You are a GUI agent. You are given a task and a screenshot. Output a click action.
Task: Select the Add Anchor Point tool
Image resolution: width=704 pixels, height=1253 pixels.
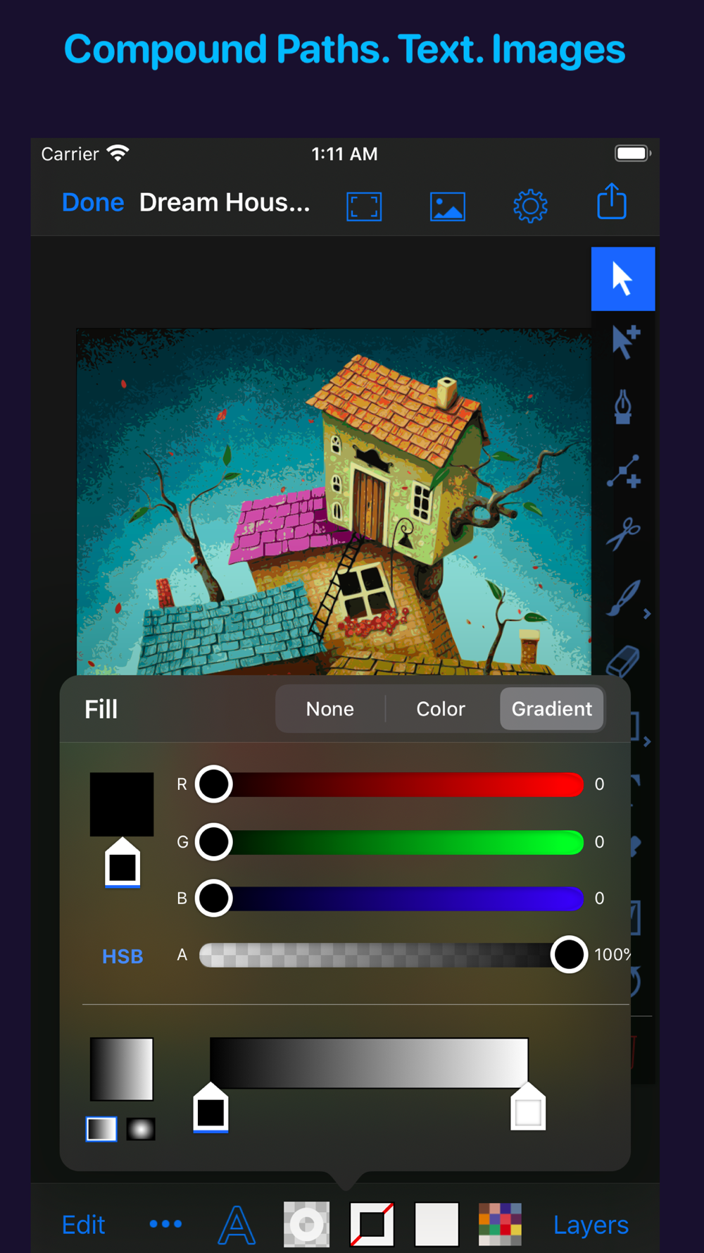pos(624,471)
